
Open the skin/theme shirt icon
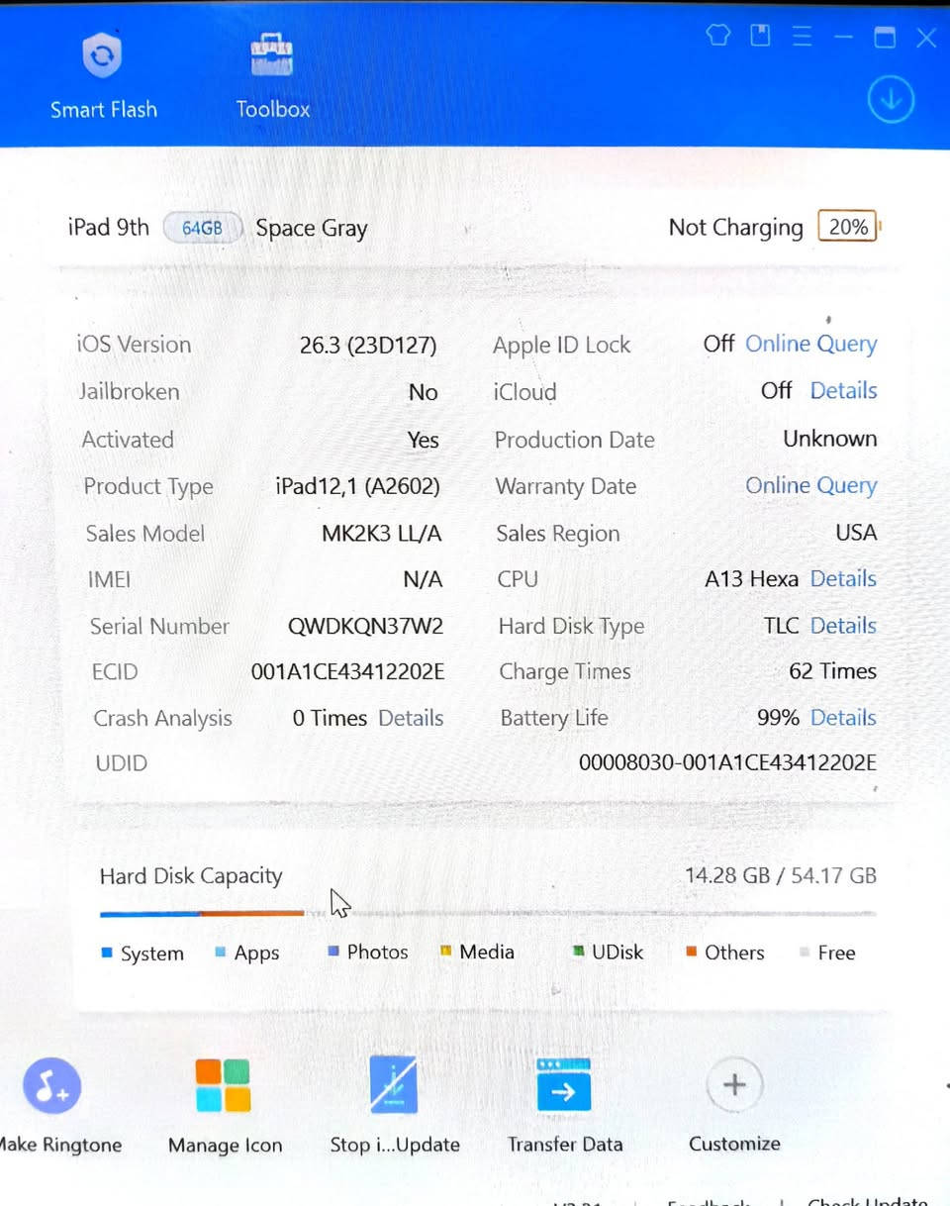717,37
